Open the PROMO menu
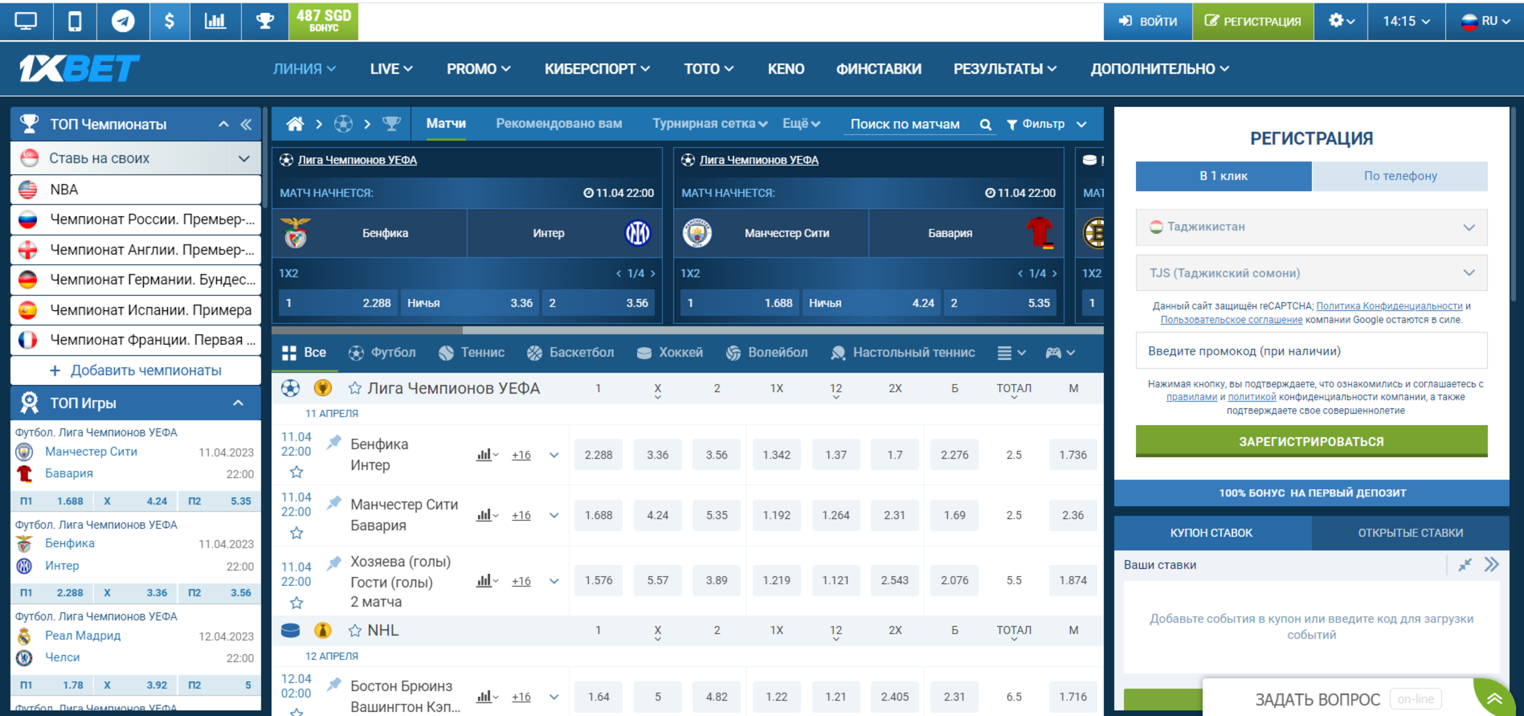The height and width of the screenshot is (716, 1524). click(x=479, y=69)
